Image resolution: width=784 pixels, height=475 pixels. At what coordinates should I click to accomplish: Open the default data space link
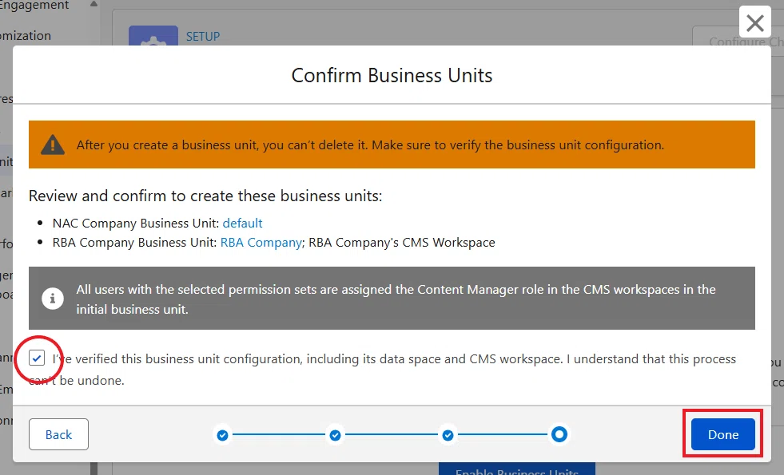(242, 223)
